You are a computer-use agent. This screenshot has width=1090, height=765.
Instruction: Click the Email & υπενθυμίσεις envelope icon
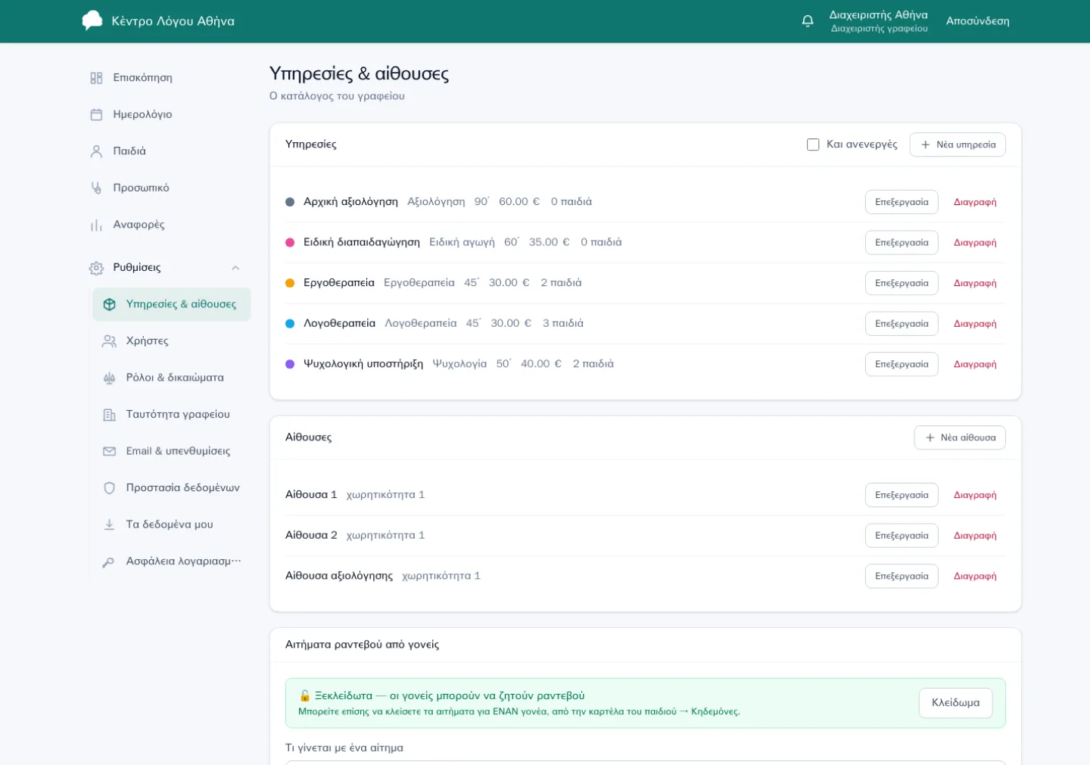pos(109,451)
